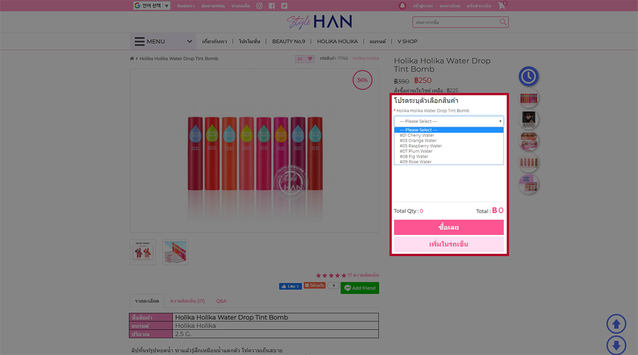Open the shopping cart icon
Screen dimensions: 638x355
coord(501,5)
